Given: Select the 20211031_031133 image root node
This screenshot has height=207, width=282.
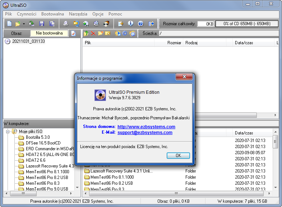Looking at the screenshot, I should pos(28,41).
